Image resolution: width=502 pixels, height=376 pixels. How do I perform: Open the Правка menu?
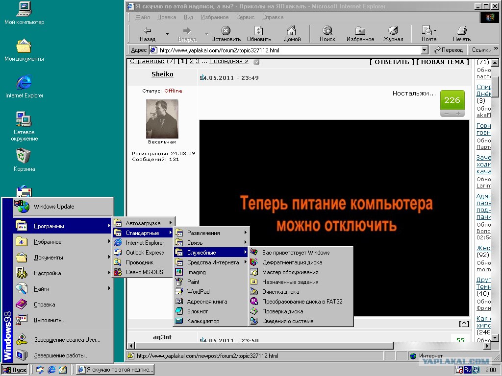(167, 17)
